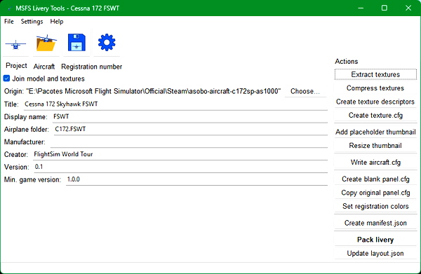Open the Settings menu
Image resolution: width=421 pixels, height=274 pixels.
[x=32, y=22]
